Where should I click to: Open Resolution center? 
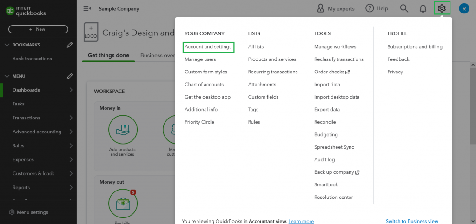pos(334,198)
